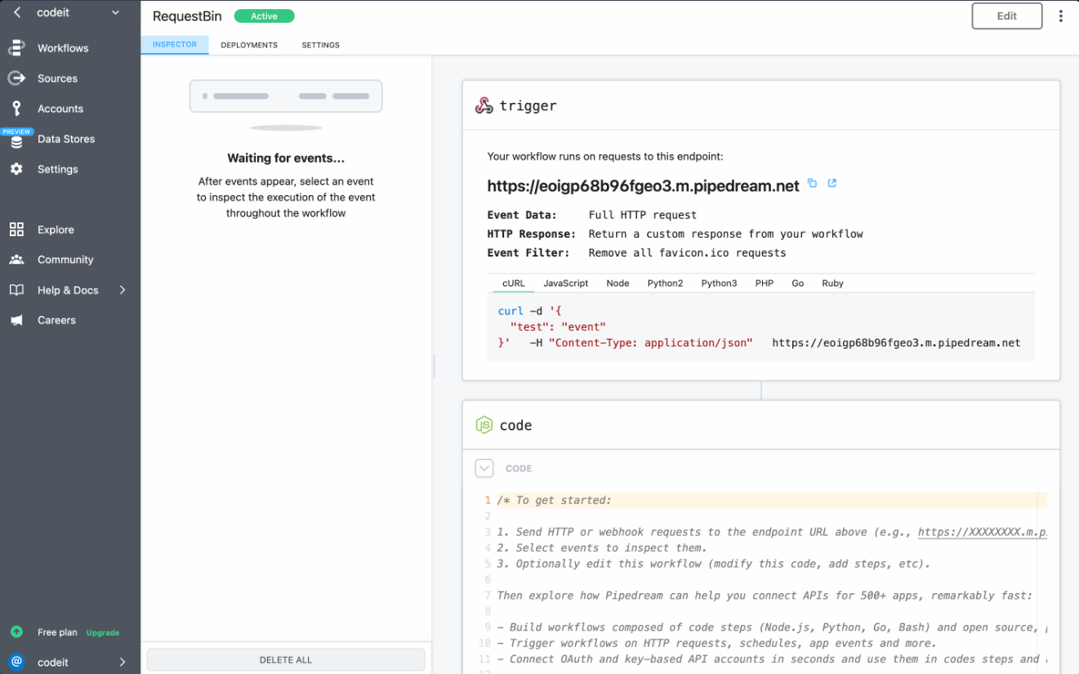Click the Active status badge

click(x=264, y=16)
